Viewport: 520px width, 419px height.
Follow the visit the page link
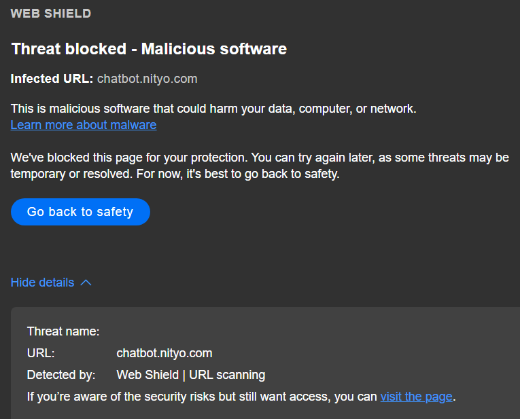(x=416, y=397)
